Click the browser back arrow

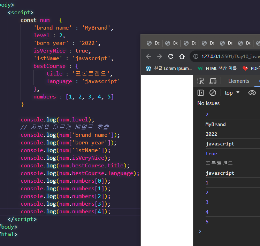pyautogui.click(x=148, y=56)
